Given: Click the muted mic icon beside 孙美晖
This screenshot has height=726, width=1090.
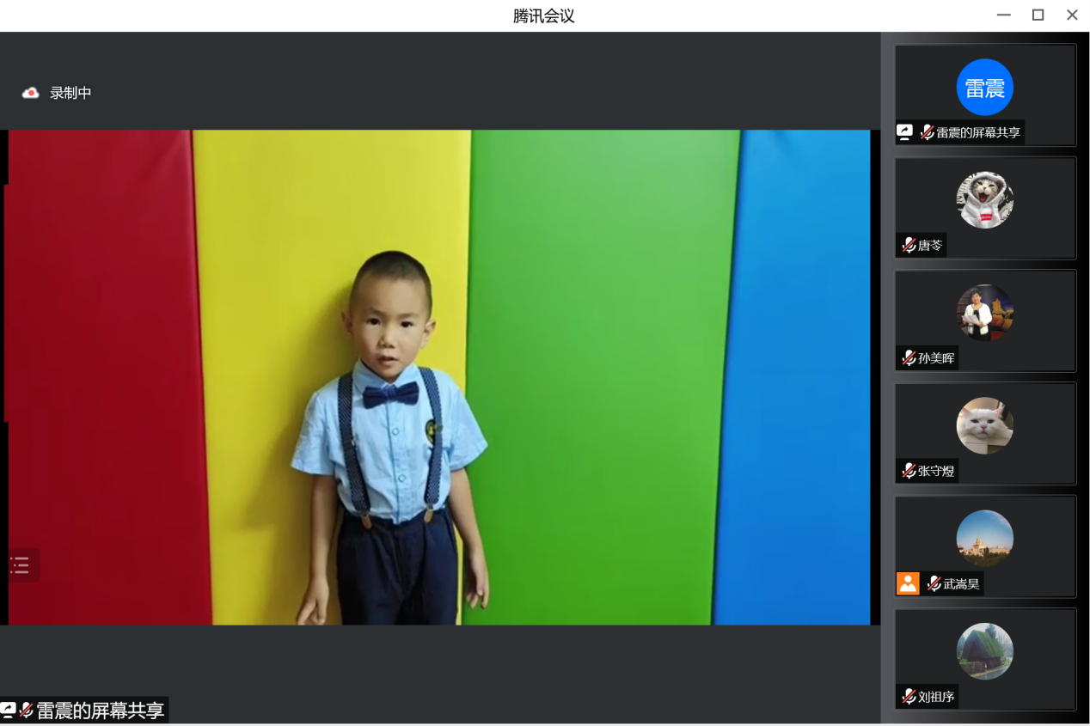Looking at the screenshot, I should 909,357.
